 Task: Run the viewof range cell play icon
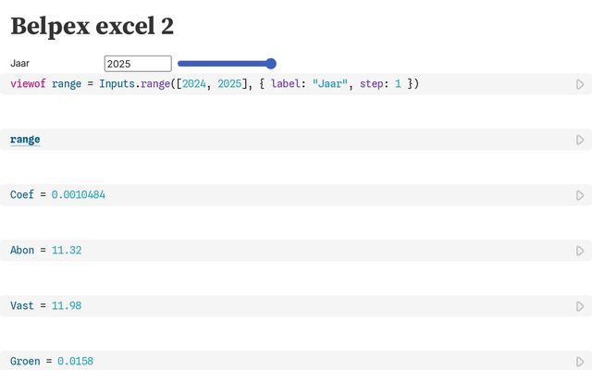(x=580, y=84)
